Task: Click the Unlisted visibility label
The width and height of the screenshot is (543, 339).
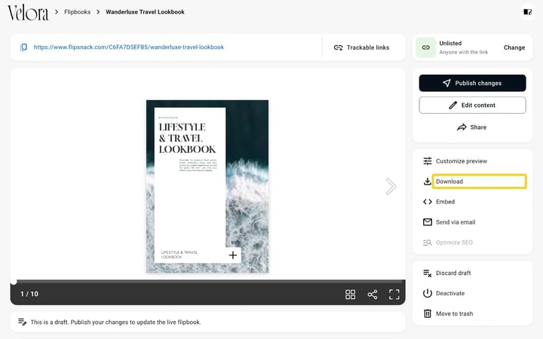Action: point(450,43)
